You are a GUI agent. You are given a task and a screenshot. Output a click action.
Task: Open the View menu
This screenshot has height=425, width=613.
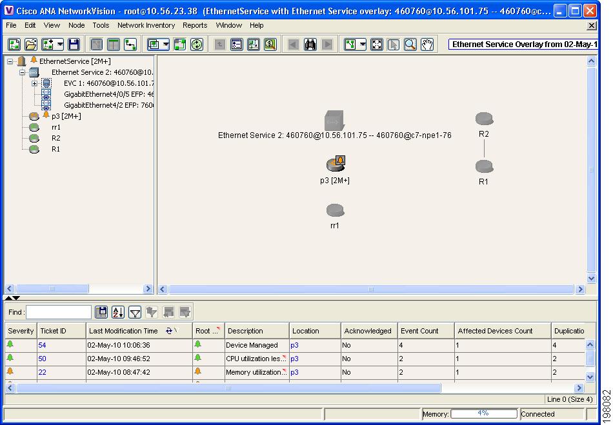(52, 25)
